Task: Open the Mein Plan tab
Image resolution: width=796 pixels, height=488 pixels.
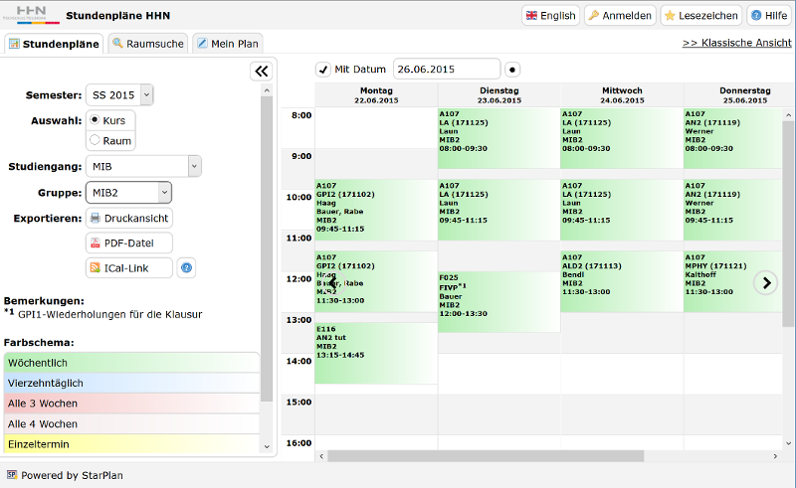Action: coord(228,44)
